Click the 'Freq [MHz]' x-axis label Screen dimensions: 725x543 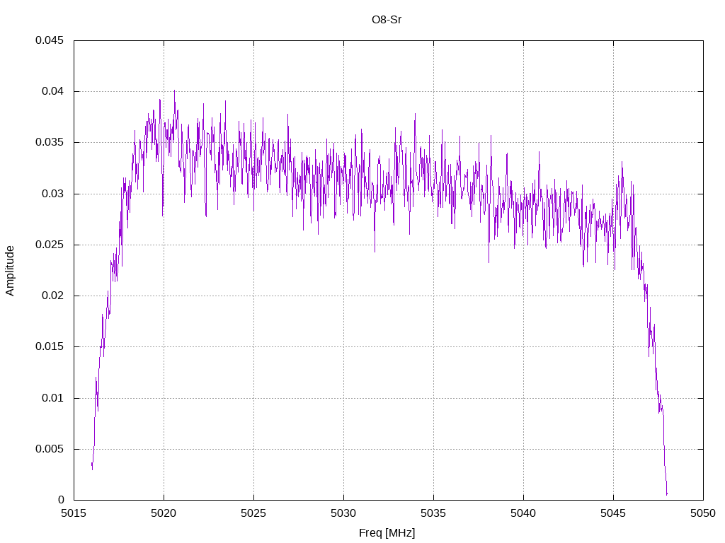(387, 533)
